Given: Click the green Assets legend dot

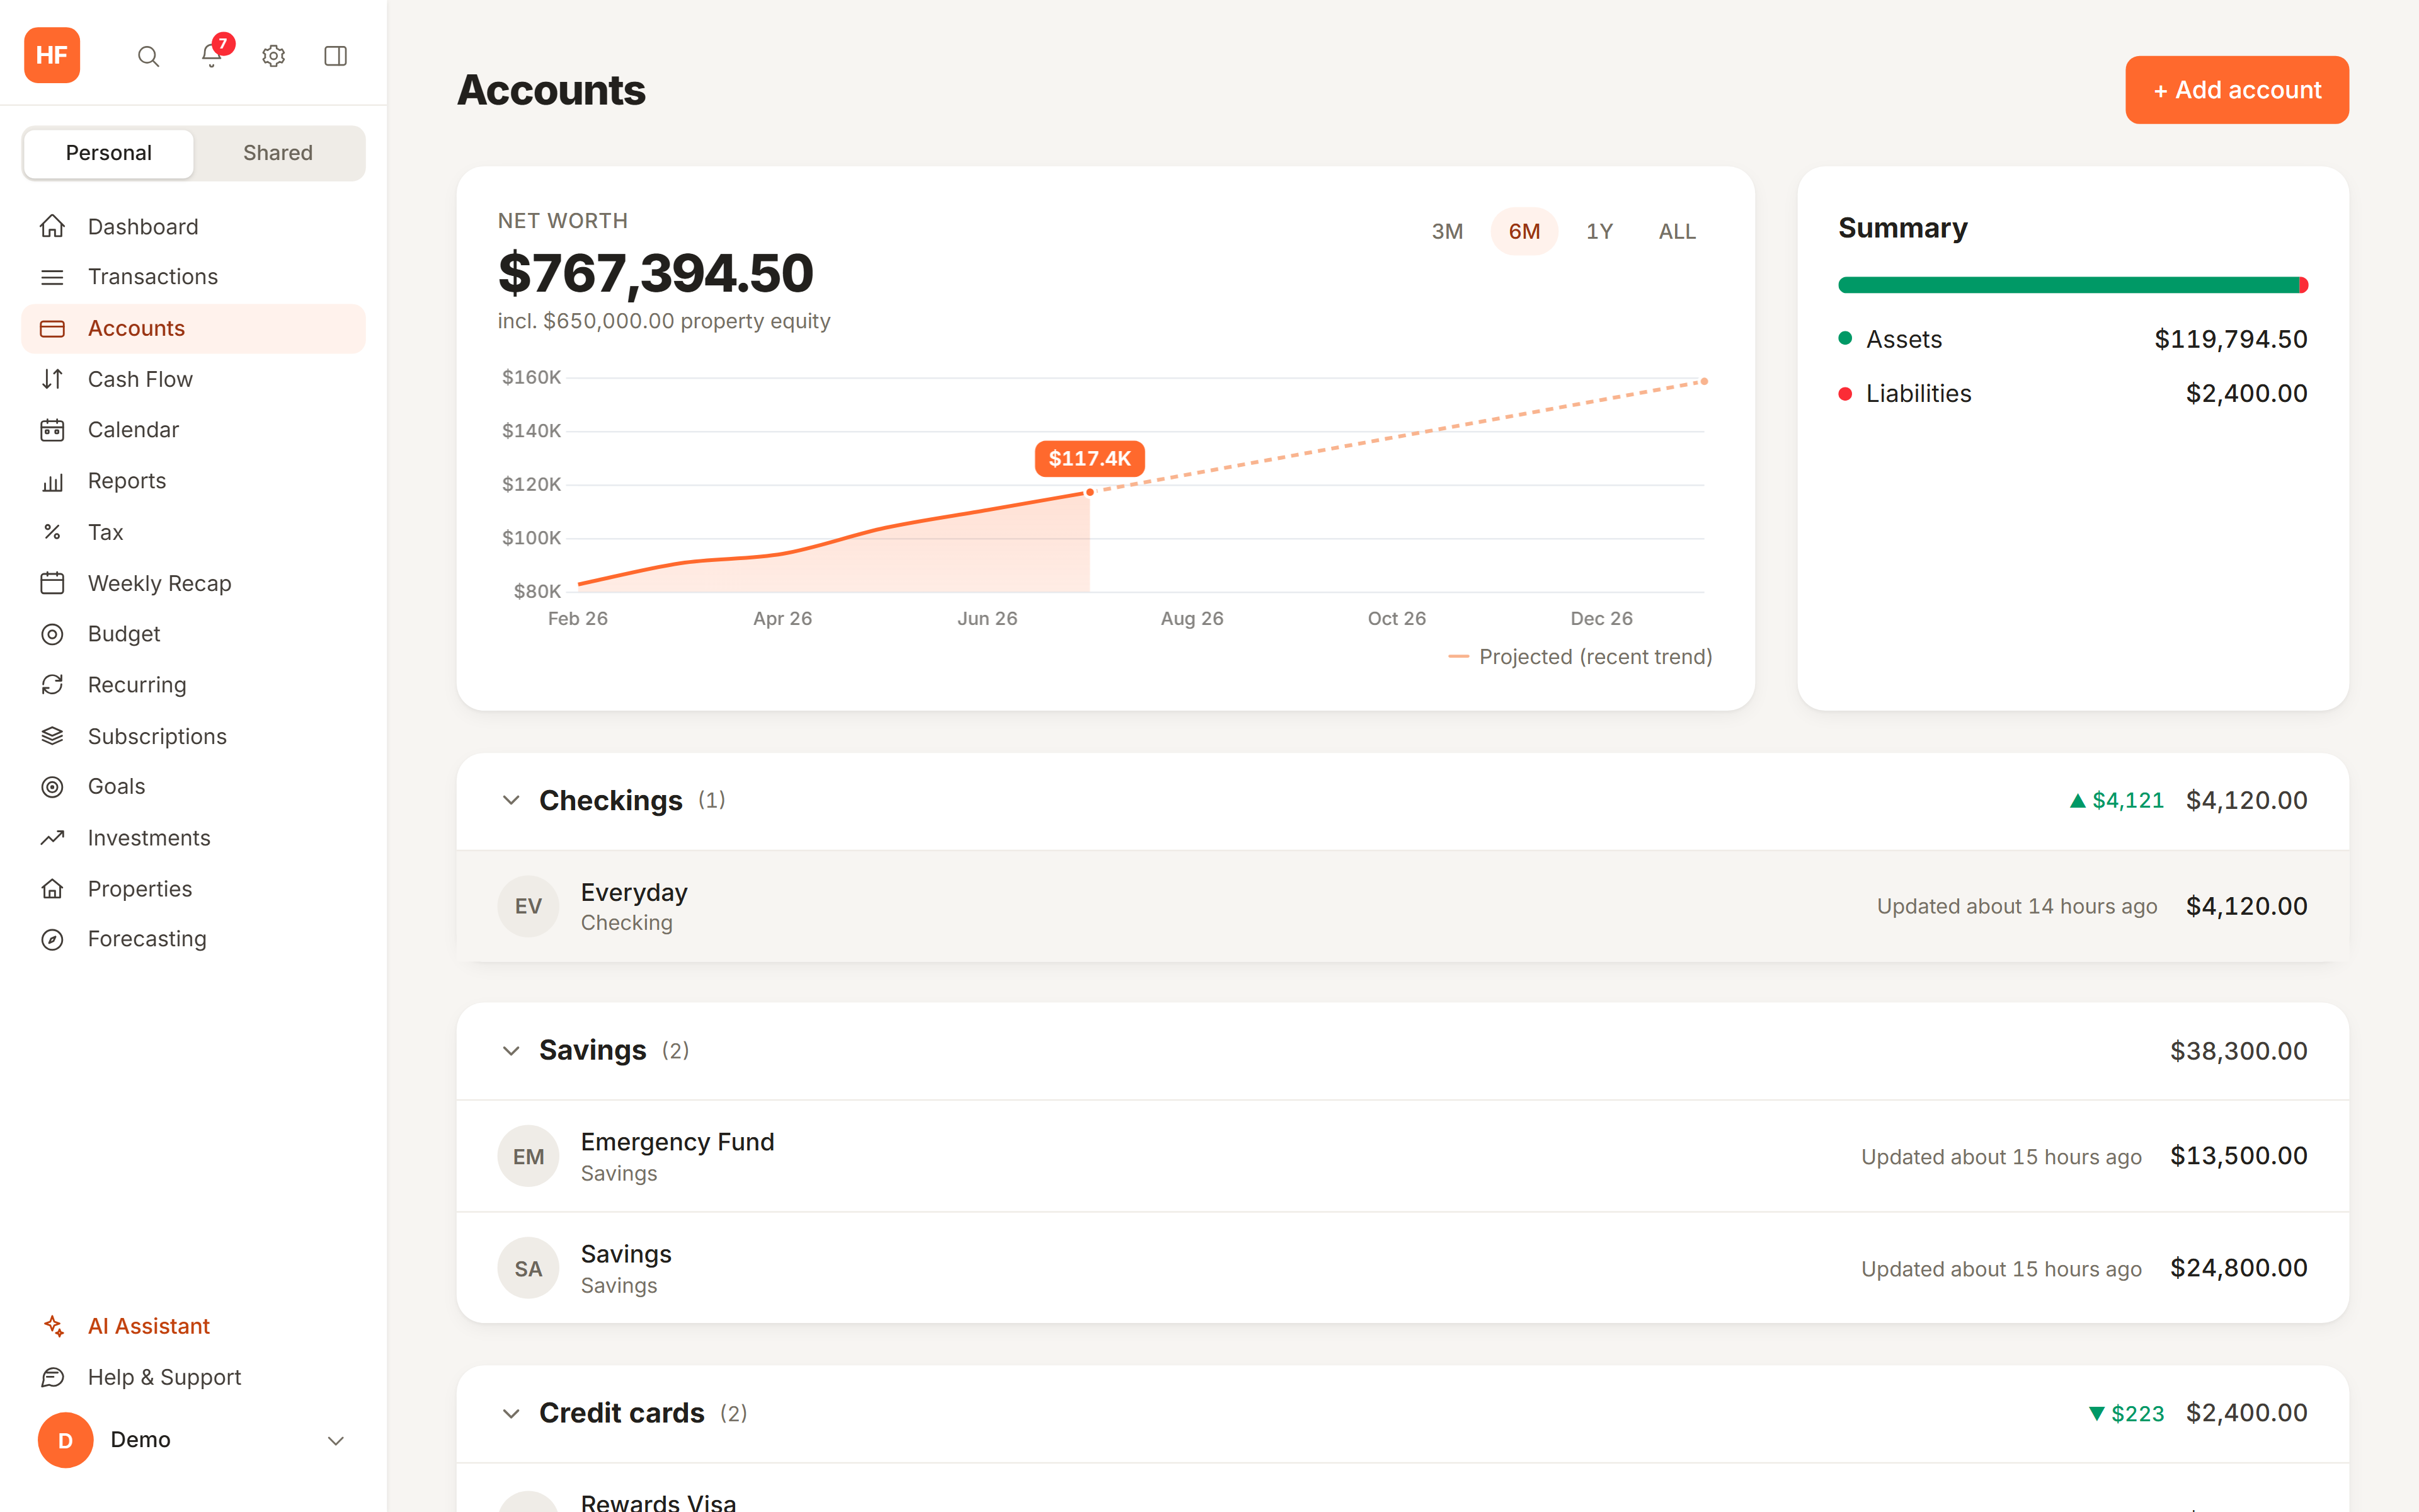Looking at the screenshot, I should tap(1845, 339).
